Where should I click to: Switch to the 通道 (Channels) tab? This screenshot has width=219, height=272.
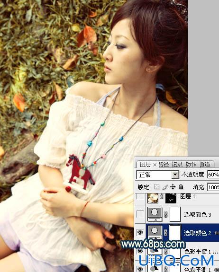coord(205,164)
